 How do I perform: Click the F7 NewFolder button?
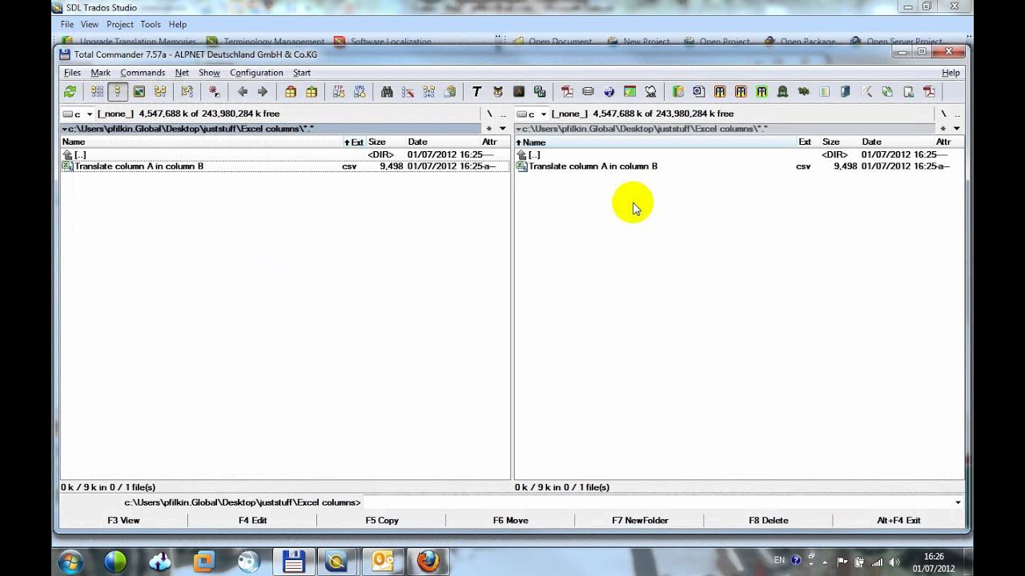(640, 520)
